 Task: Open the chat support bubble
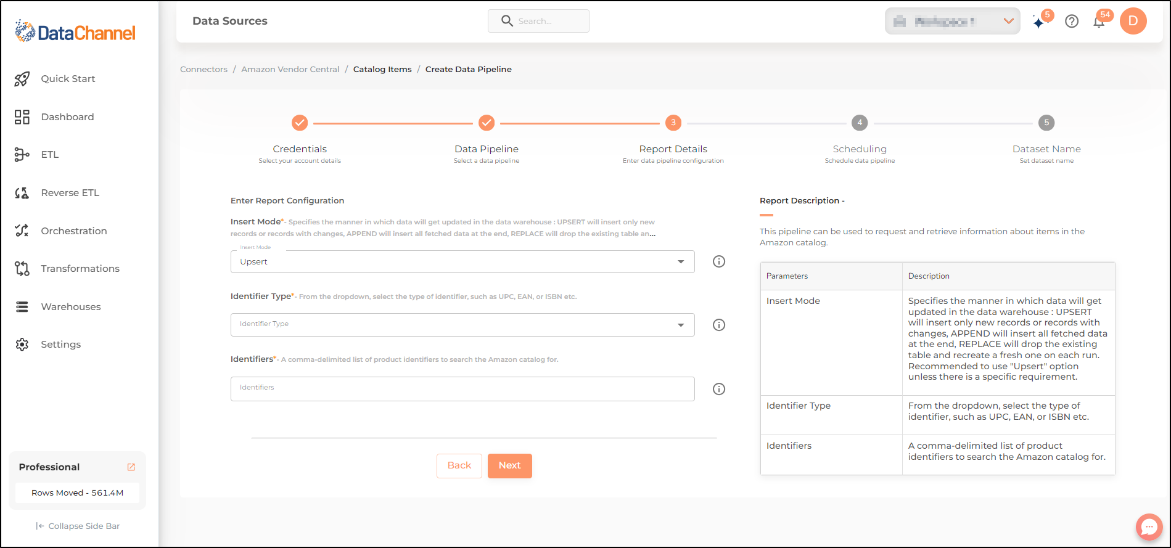[x=1149, y=527]
